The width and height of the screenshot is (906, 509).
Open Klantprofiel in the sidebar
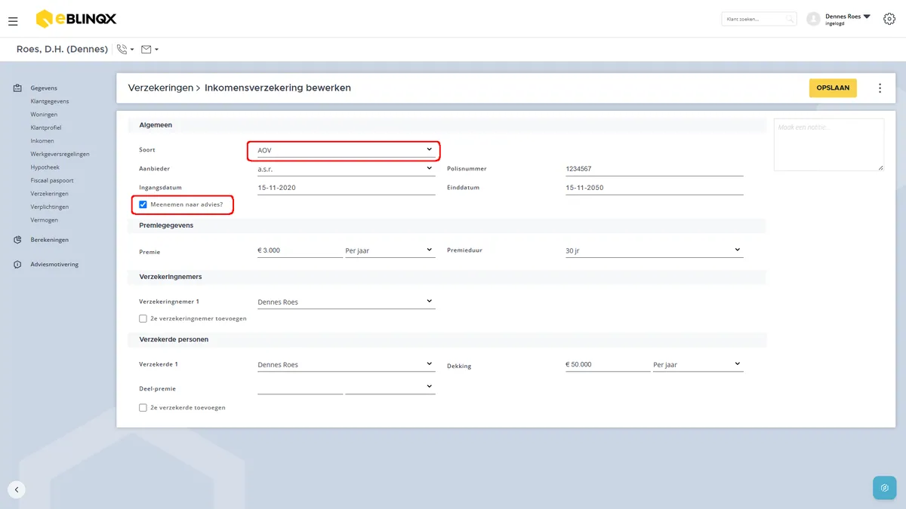(46, 128)
